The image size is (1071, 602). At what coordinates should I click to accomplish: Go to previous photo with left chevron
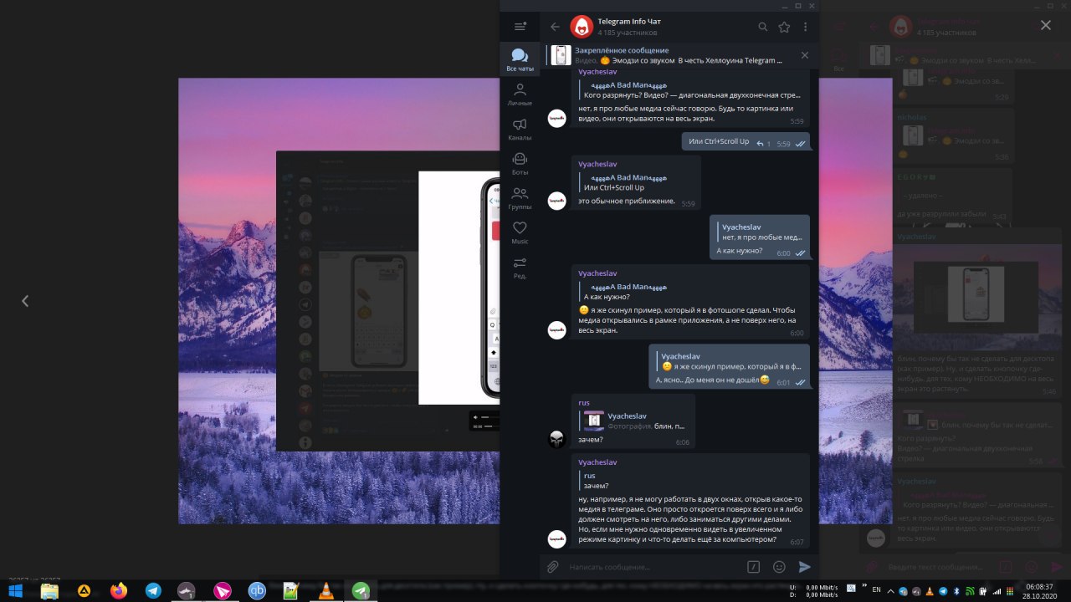coord(25,300)
